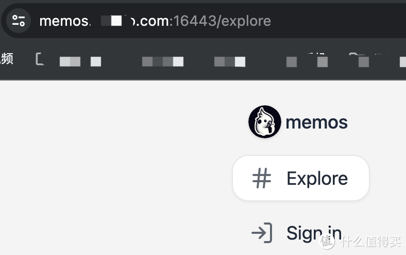Open the blurred bookmark below the .com text
Viewport: 406px width, 255px height.
163,61
